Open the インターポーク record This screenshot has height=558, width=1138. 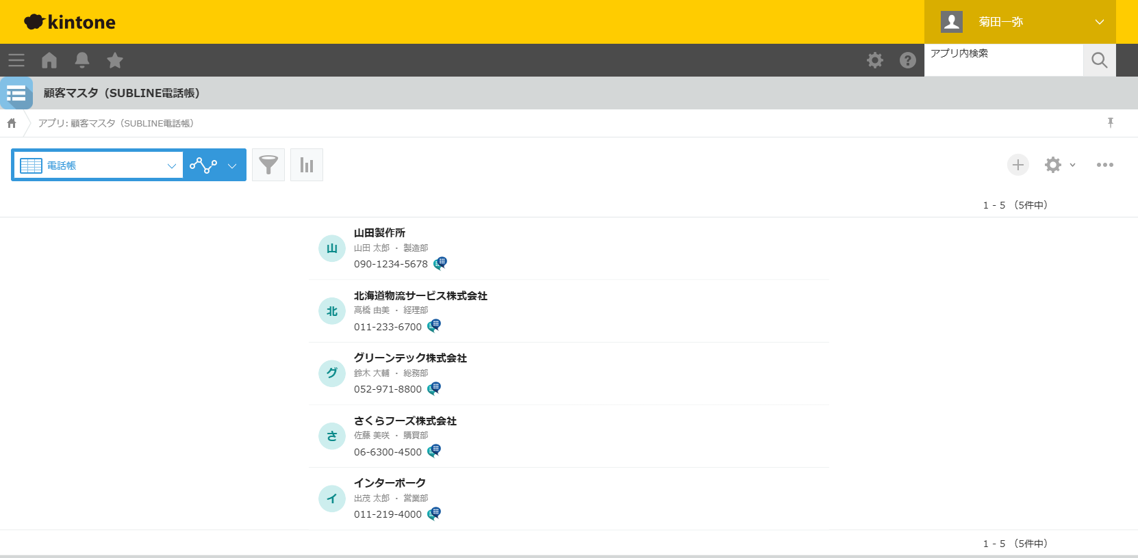point(390,483)
